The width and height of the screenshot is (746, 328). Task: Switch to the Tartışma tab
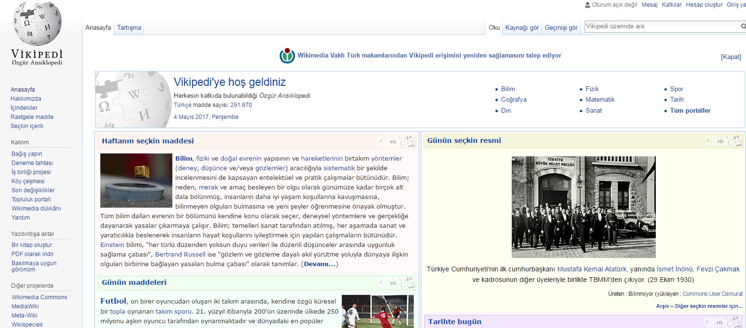tap(129, 27)
